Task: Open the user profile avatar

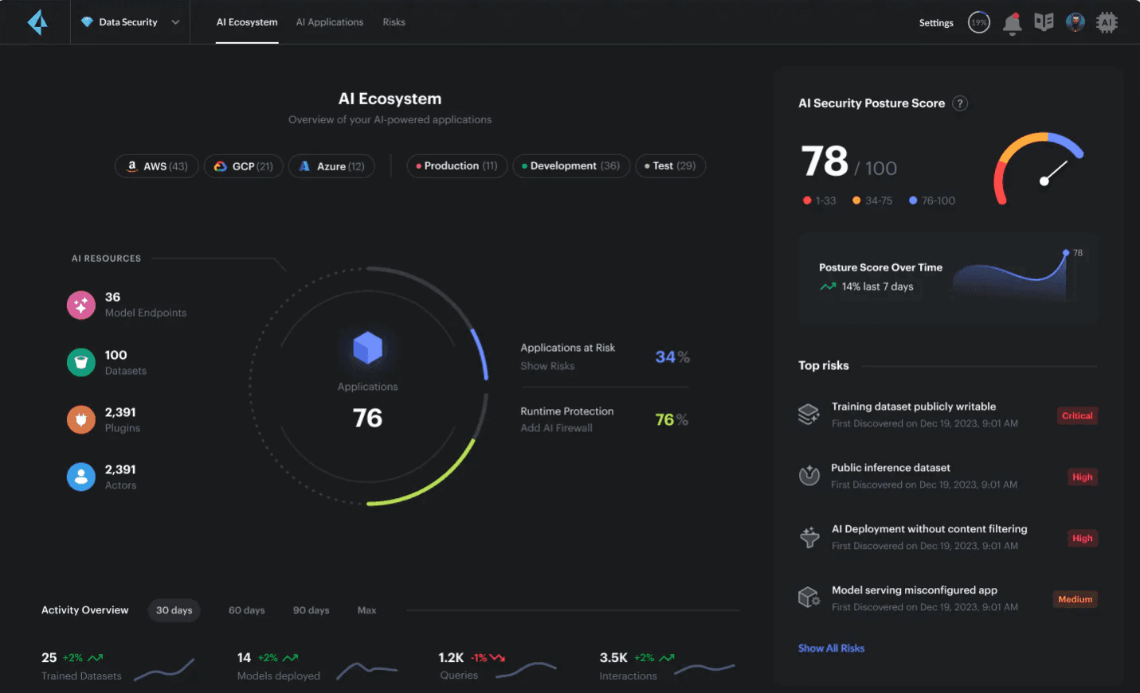Action: pyautogui.click(x=1075, y=22)
